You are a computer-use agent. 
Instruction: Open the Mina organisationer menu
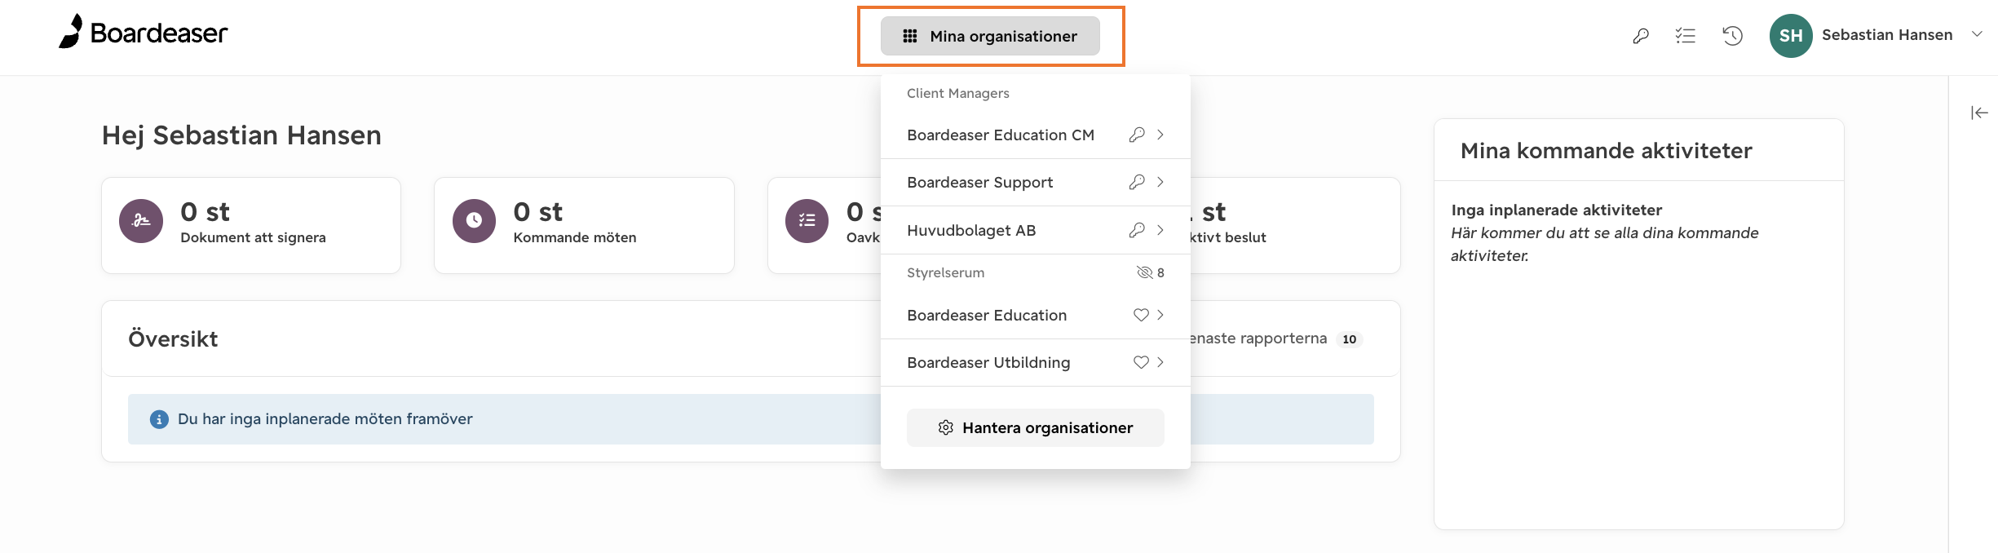point(990,36)
